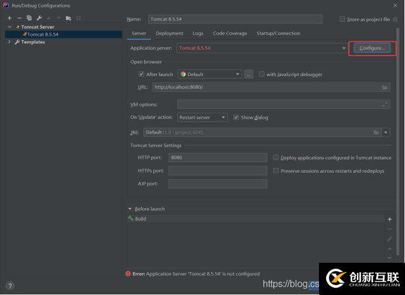405x295 pixels.
Task: Click the browser ellipsis button
Action: (x=249, y=74)
